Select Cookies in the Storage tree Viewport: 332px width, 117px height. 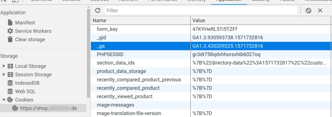tap(24, 100)
